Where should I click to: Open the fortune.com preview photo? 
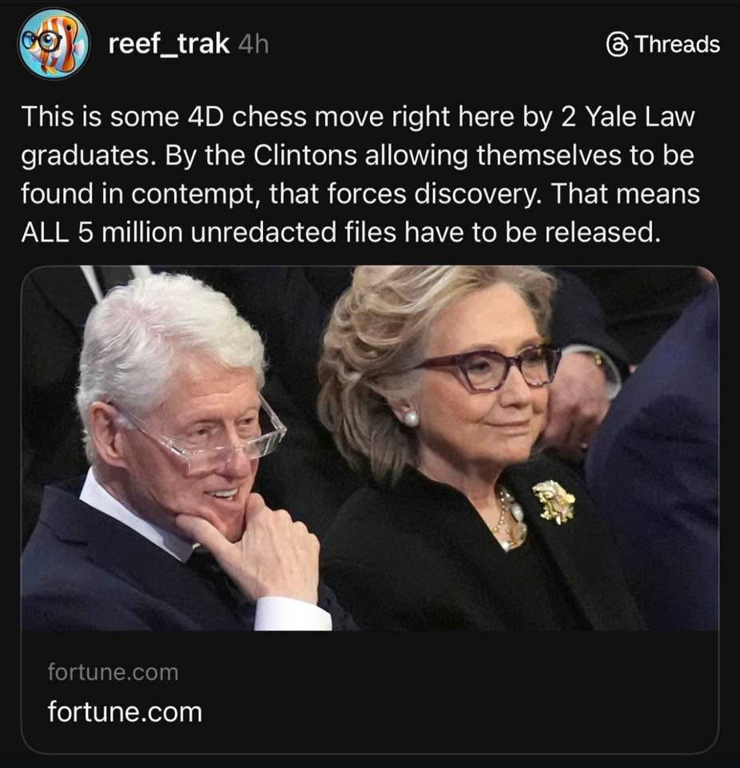[370, 448]
